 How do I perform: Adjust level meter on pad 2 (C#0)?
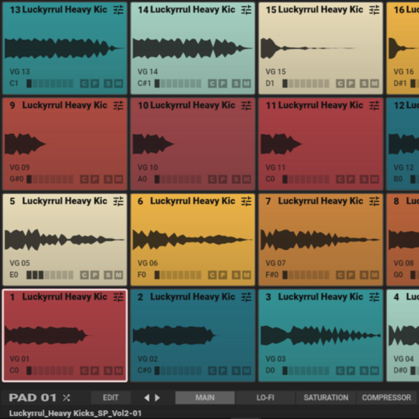point(177,371)
